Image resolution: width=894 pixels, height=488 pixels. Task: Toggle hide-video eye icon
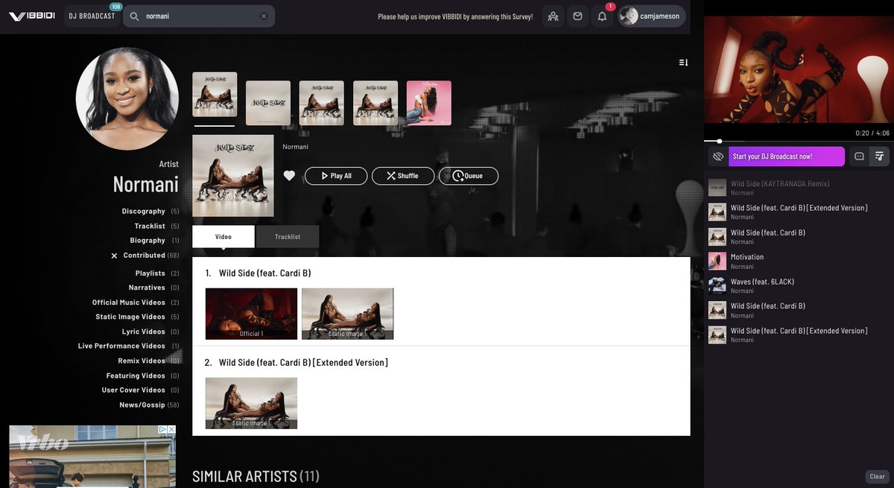point(718,156)
